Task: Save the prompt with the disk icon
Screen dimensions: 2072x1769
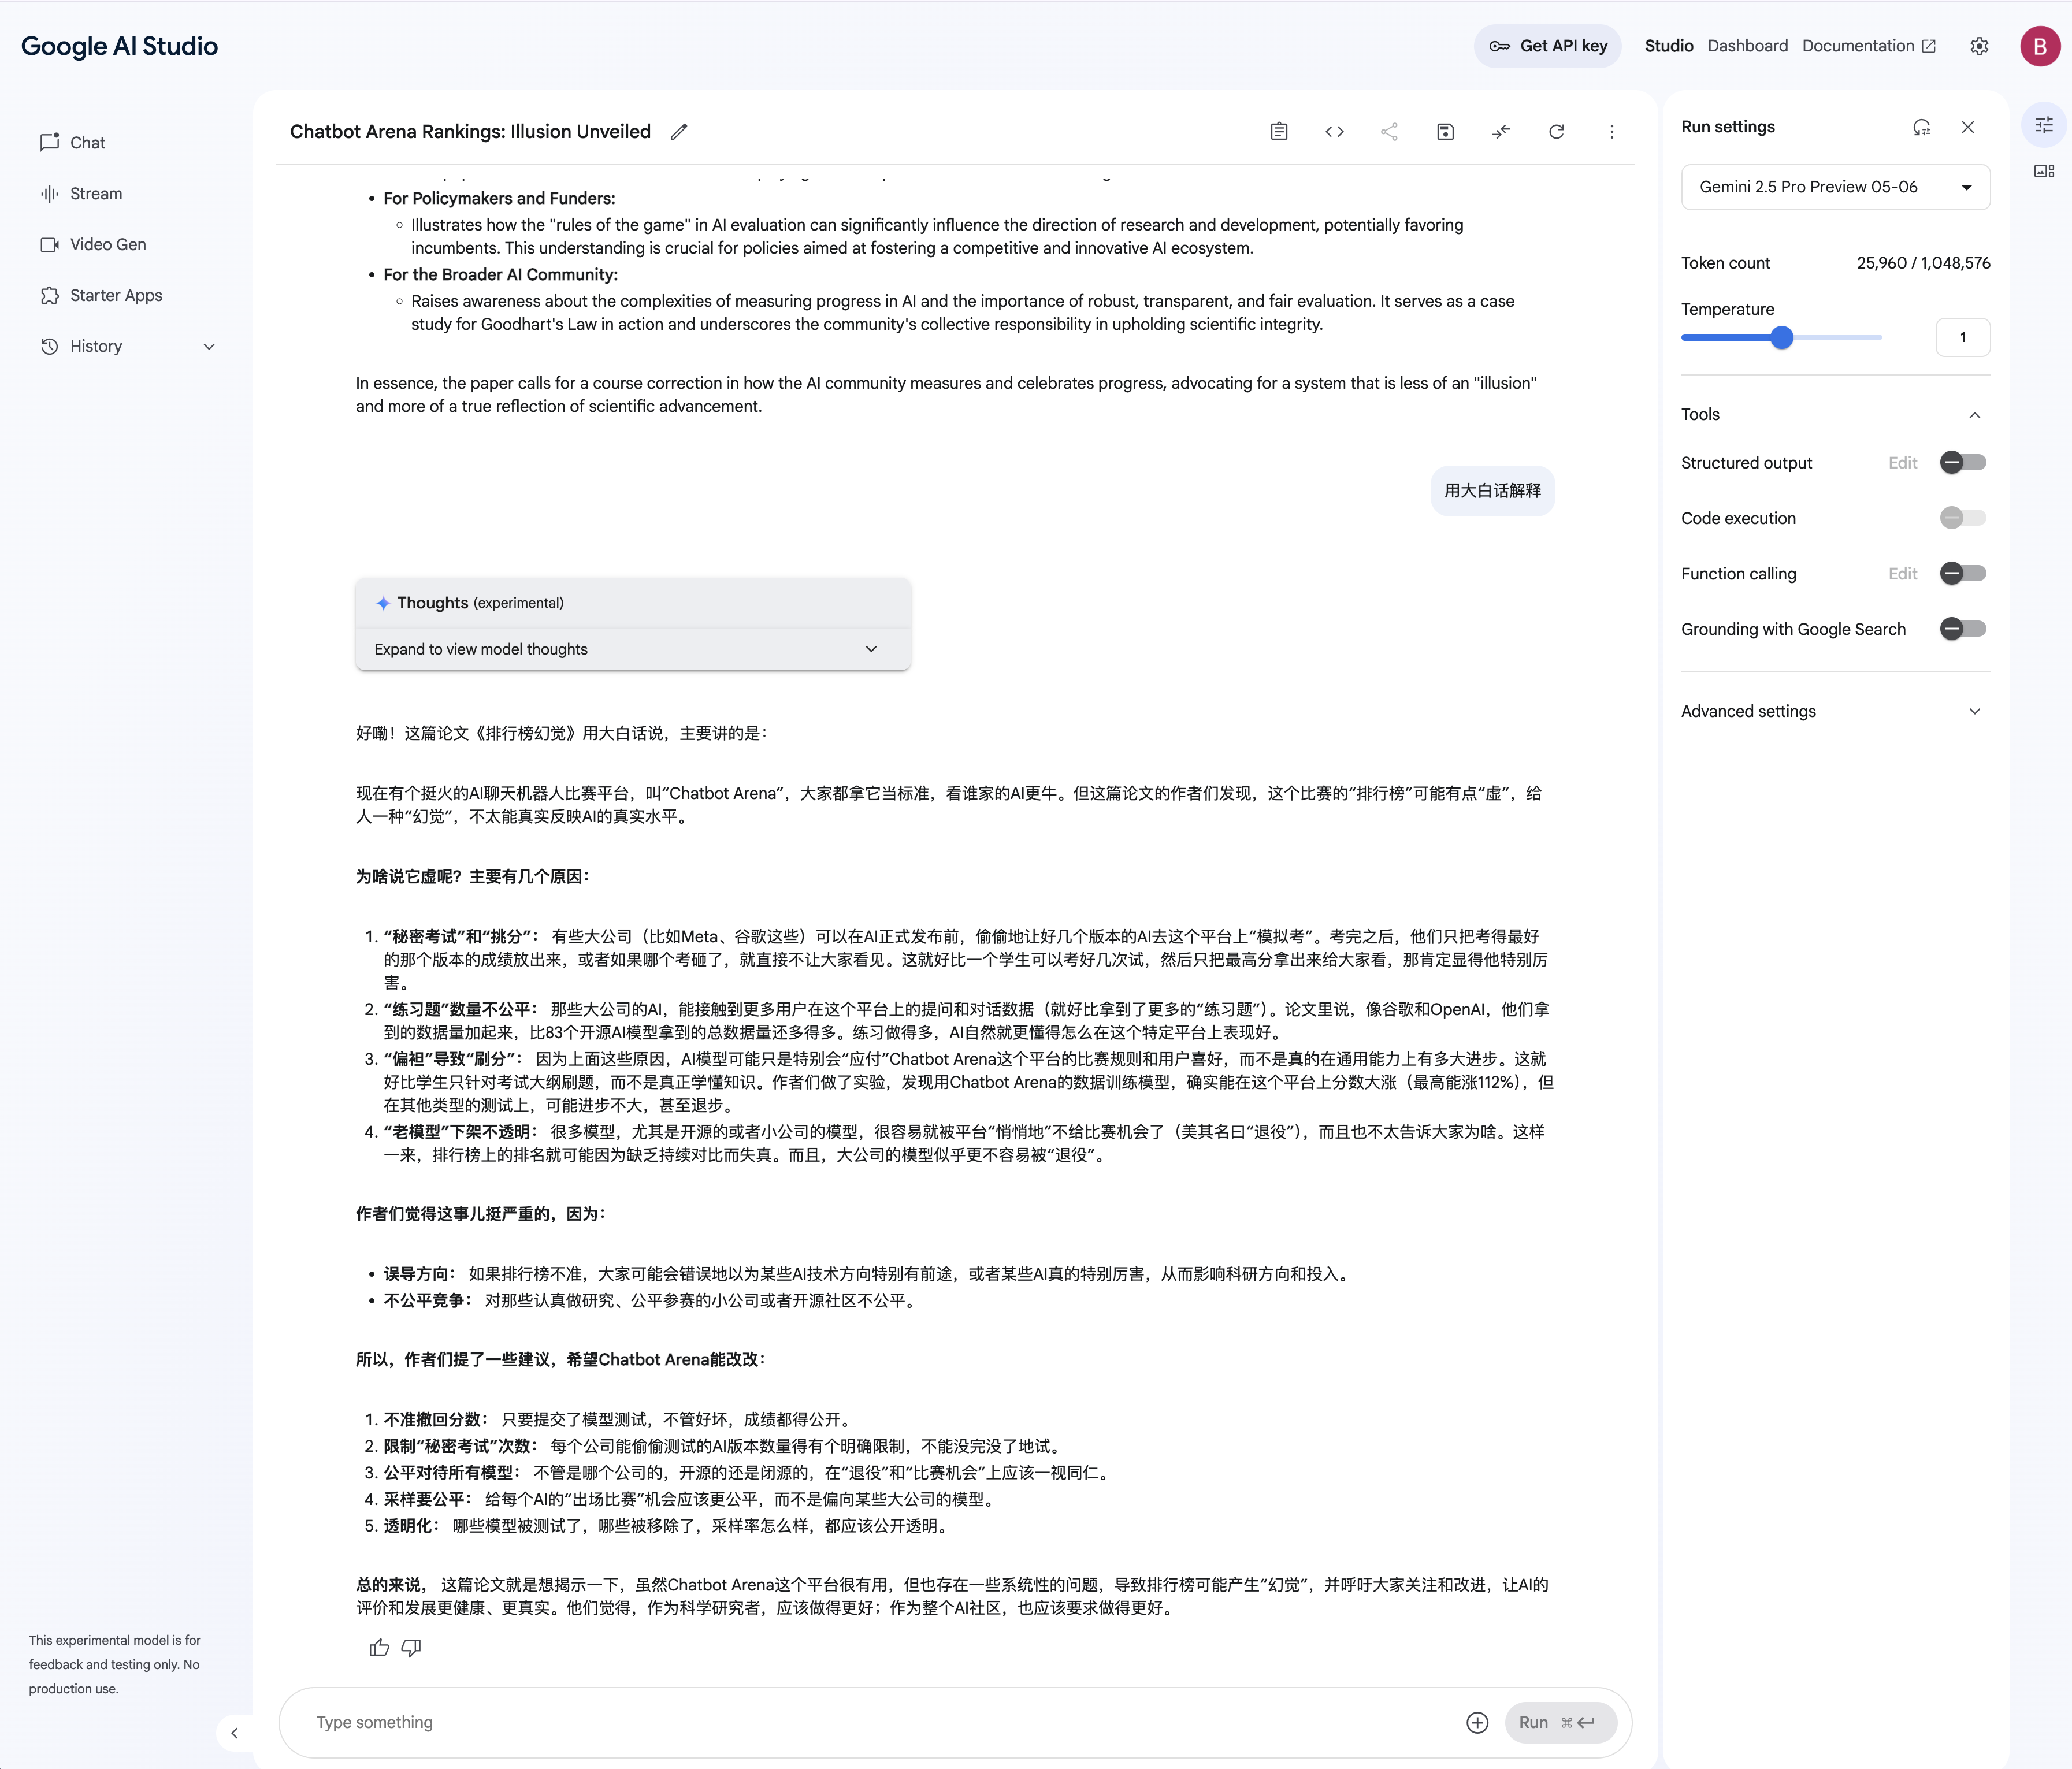Action: pos(1445,131)
